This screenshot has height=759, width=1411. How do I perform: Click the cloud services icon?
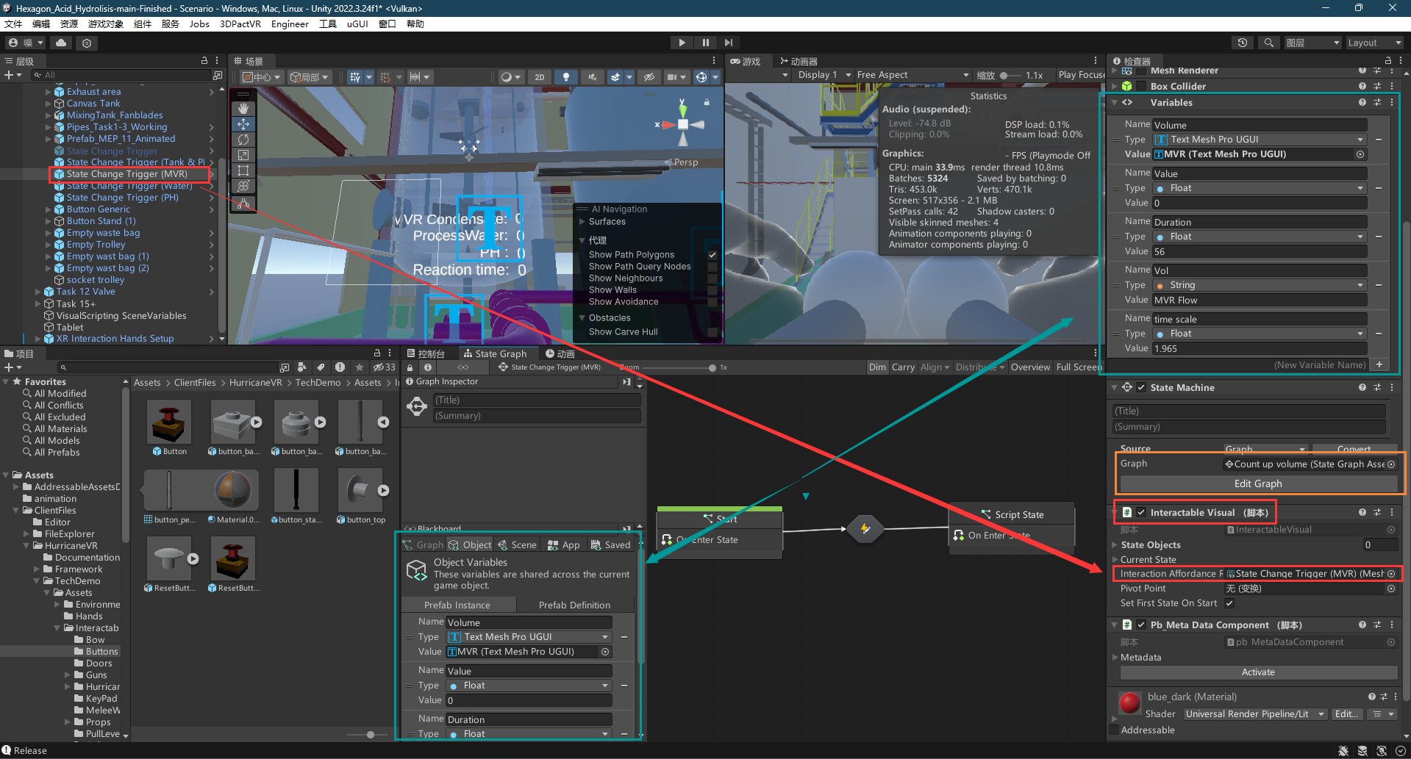point(61,43)
